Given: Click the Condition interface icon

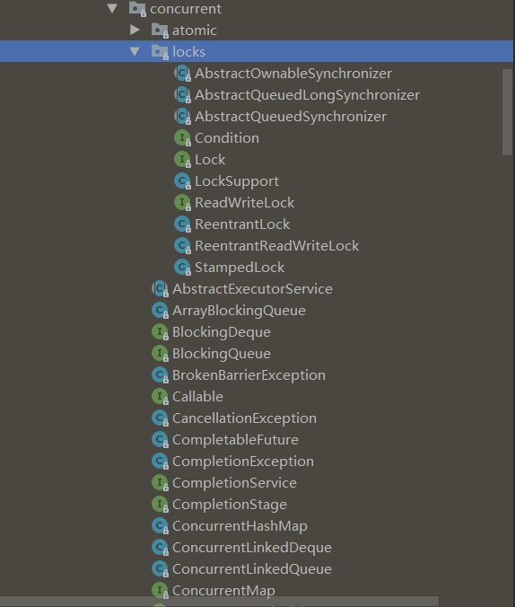Looking at the screenshot, I should 182,137.
